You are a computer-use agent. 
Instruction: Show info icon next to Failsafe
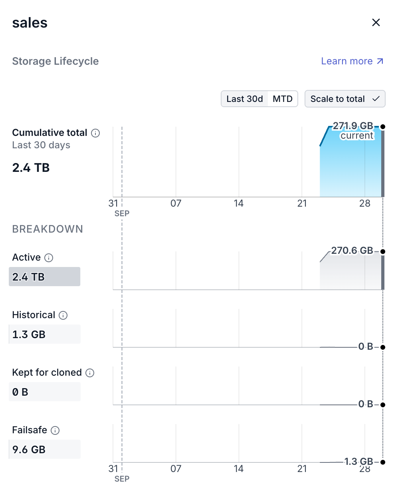(55, 430)
